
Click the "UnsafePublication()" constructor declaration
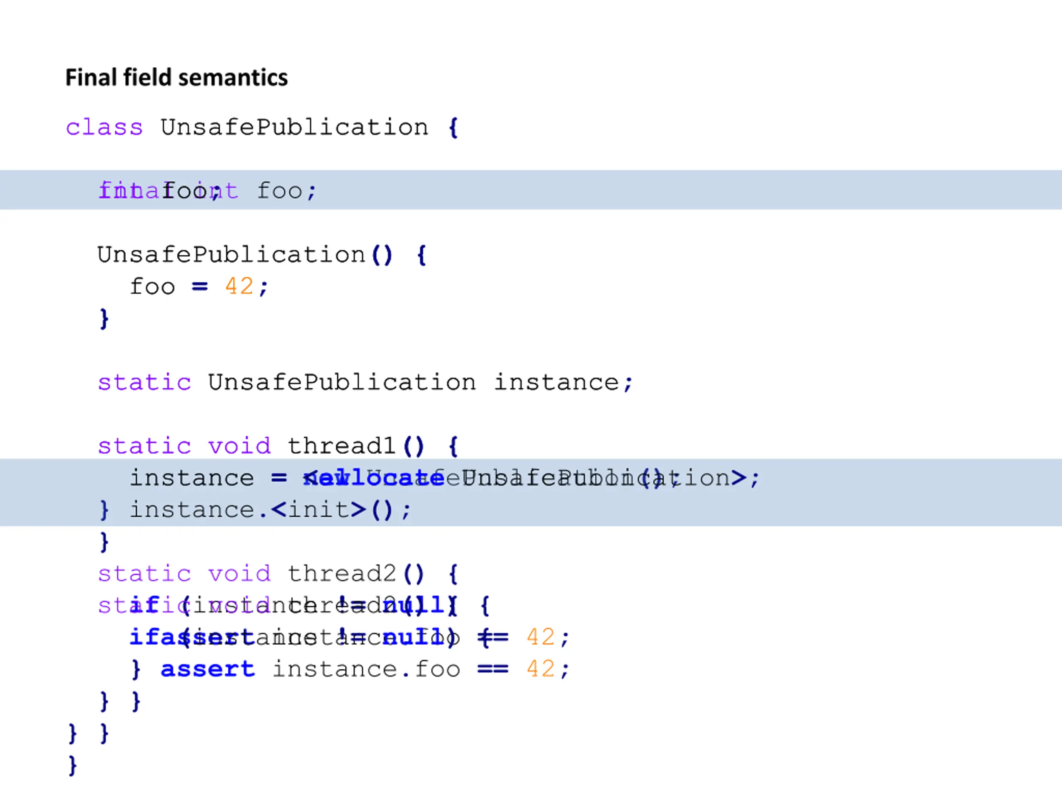(245, 254)
